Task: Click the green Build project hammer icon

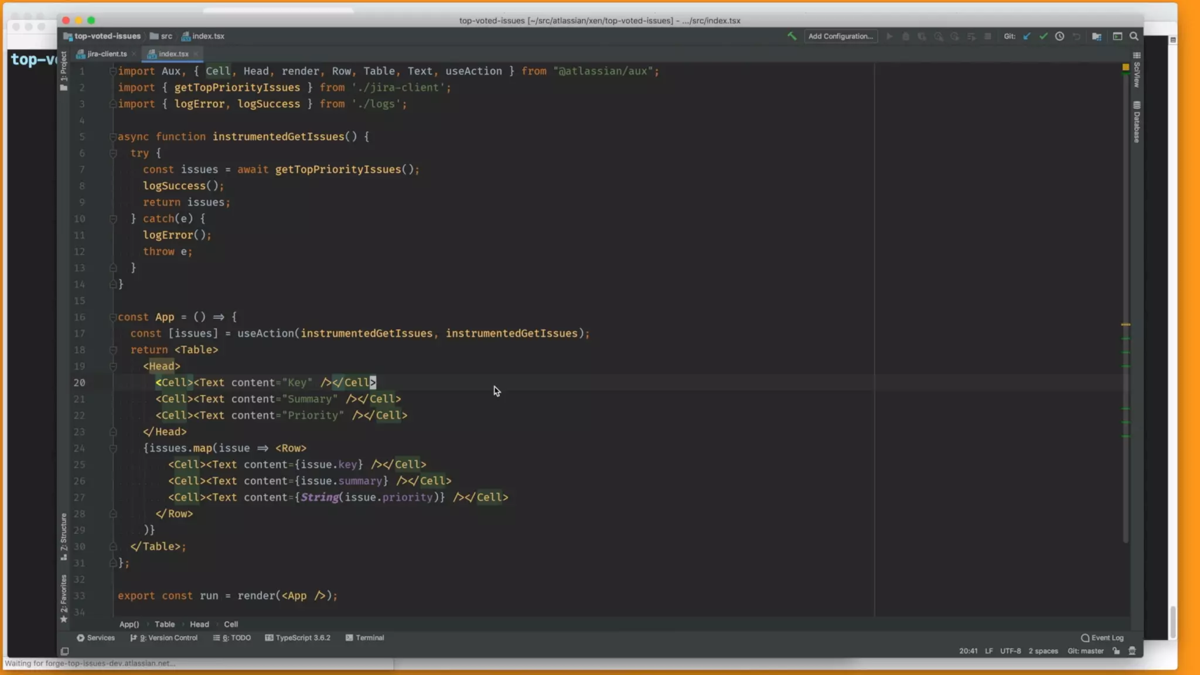Action: tap(792, 36)
